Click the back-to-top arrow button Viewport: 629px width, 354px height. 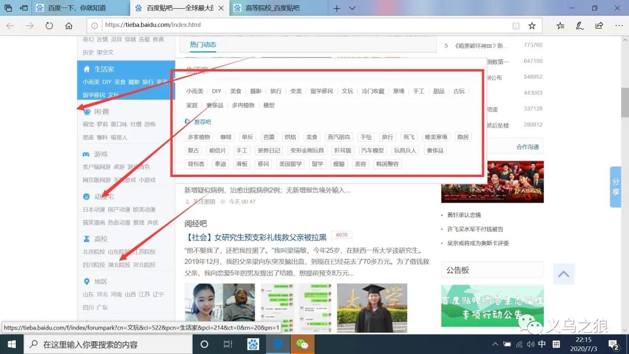[x=563, y=274]
